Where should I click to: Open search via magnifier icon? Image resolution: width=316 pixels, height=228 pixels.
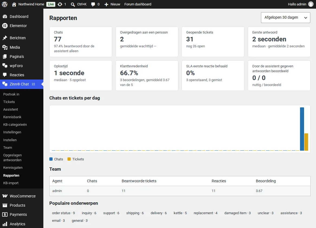[73, 4]
